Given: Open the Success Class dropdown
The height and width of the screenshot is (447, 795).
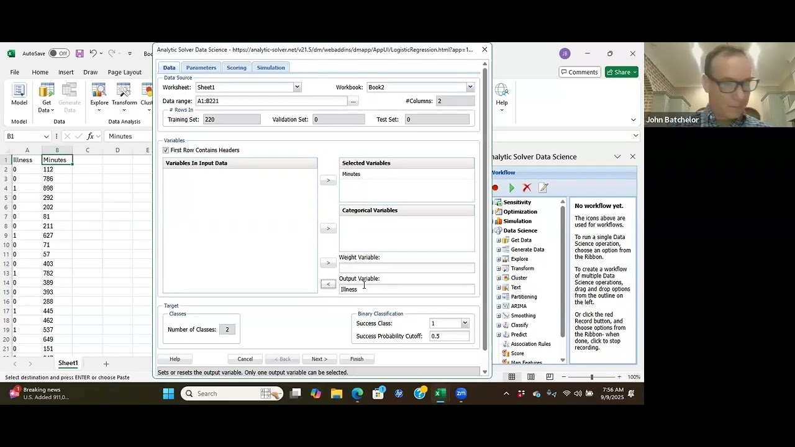Looking at the screenshot, I should 465,323.
